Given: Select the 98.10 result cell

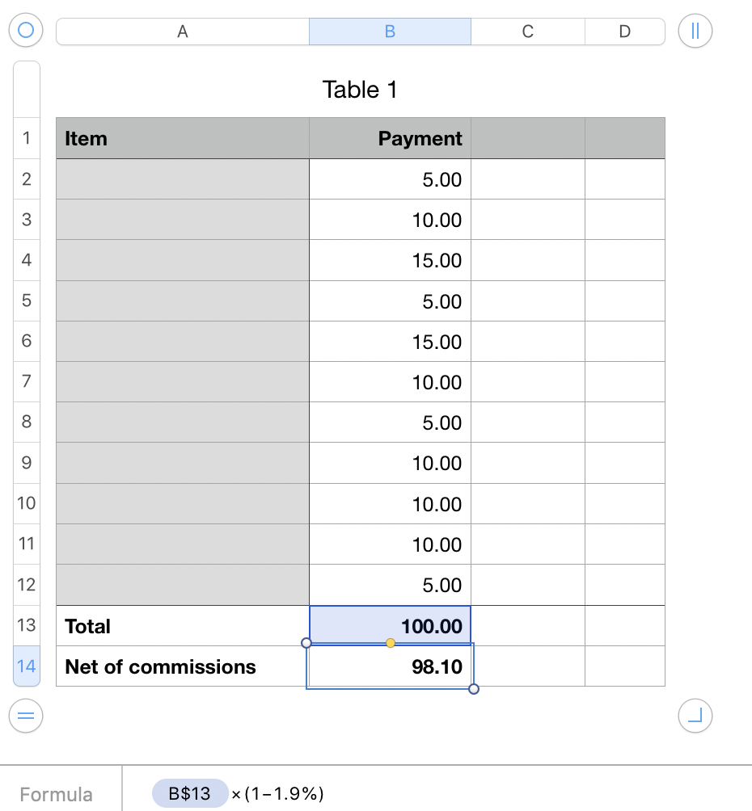Looking at the screenshot, I should coord(390,666).
